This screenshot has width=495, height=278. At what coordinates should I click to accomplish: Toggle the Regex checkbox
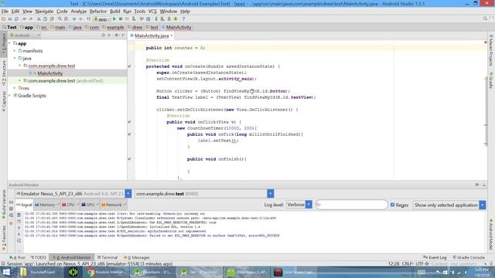[x=392, y=205]
